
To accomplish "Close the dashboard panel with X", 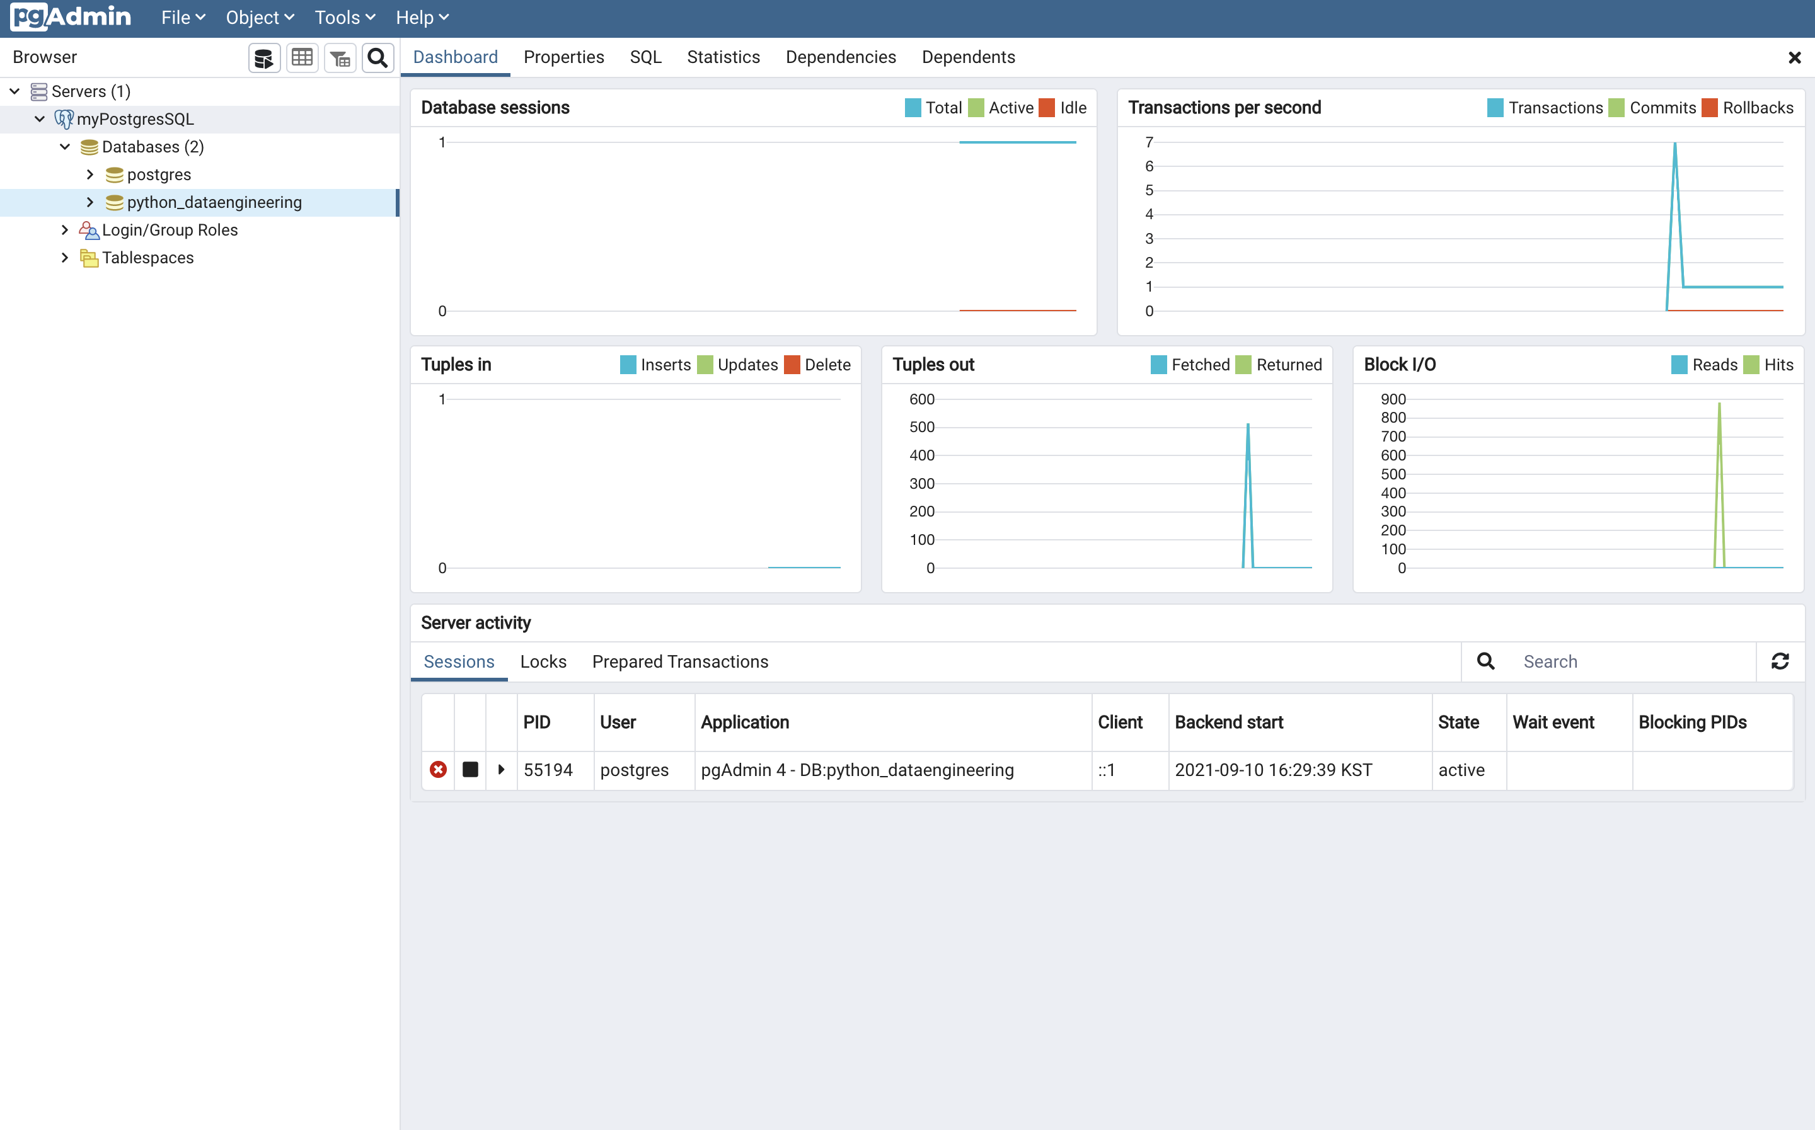I will pos(1795,57).
